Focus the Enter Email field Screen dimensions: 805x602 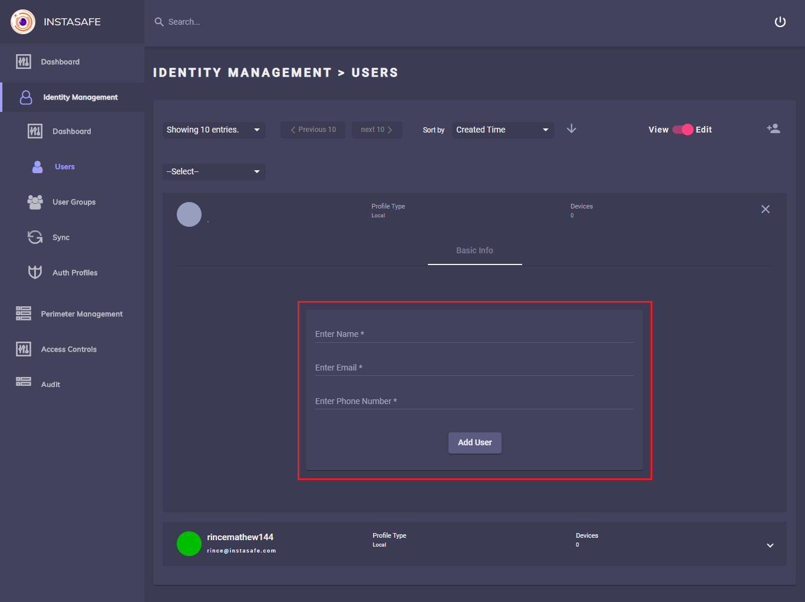click(x=474, y=368)
